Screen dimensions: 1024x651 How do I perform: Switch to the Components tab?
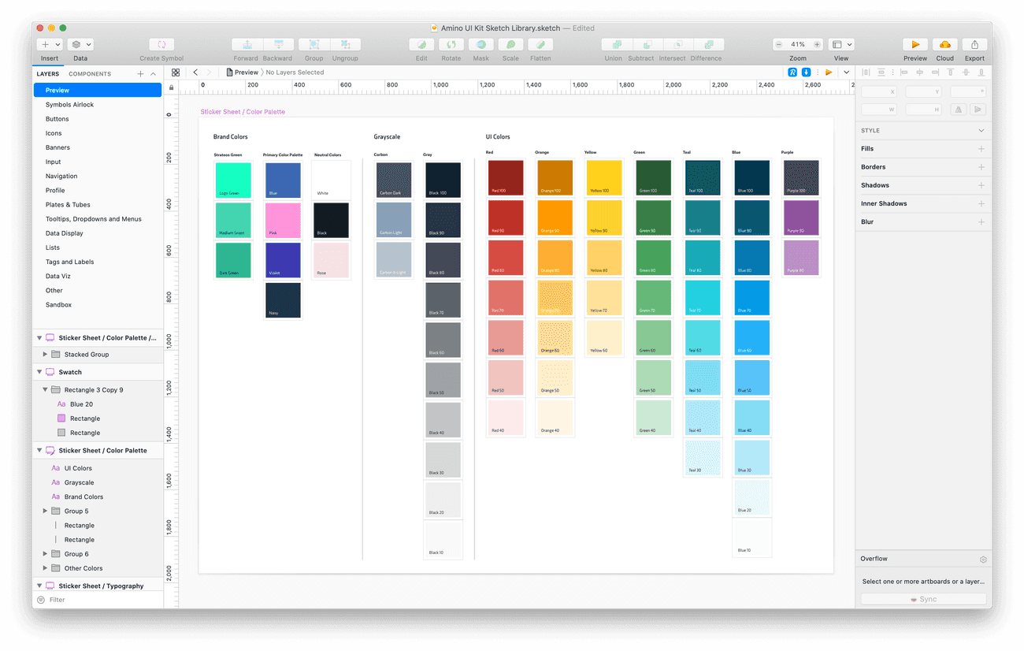pos(90,74)
